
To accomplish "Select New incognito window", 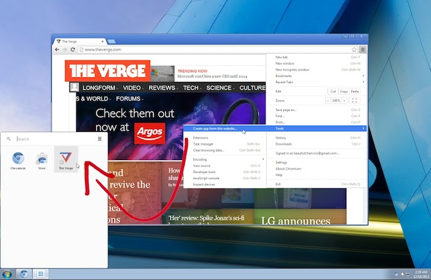I will point(316,69).
